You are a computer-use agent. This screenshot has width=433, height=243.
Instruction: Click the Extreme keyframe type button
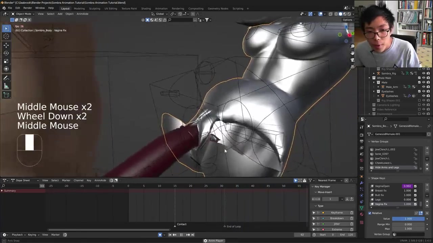click(337, 230)
